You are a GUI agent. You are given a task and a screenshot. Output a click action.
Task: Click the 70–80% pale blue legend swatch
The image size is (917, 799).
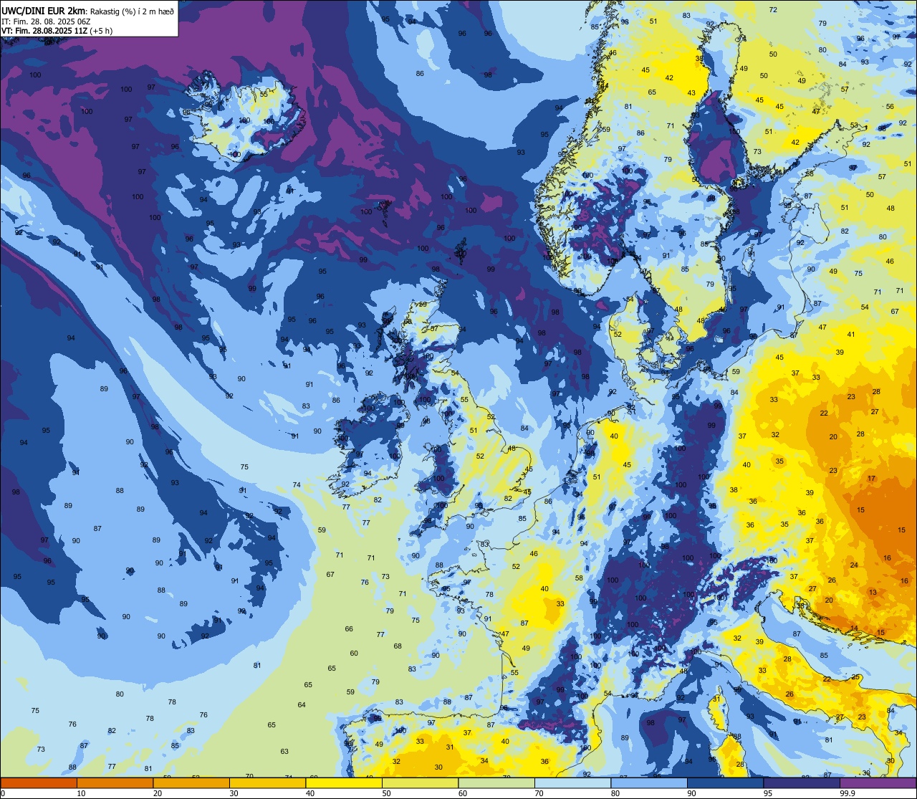(572, 783)
